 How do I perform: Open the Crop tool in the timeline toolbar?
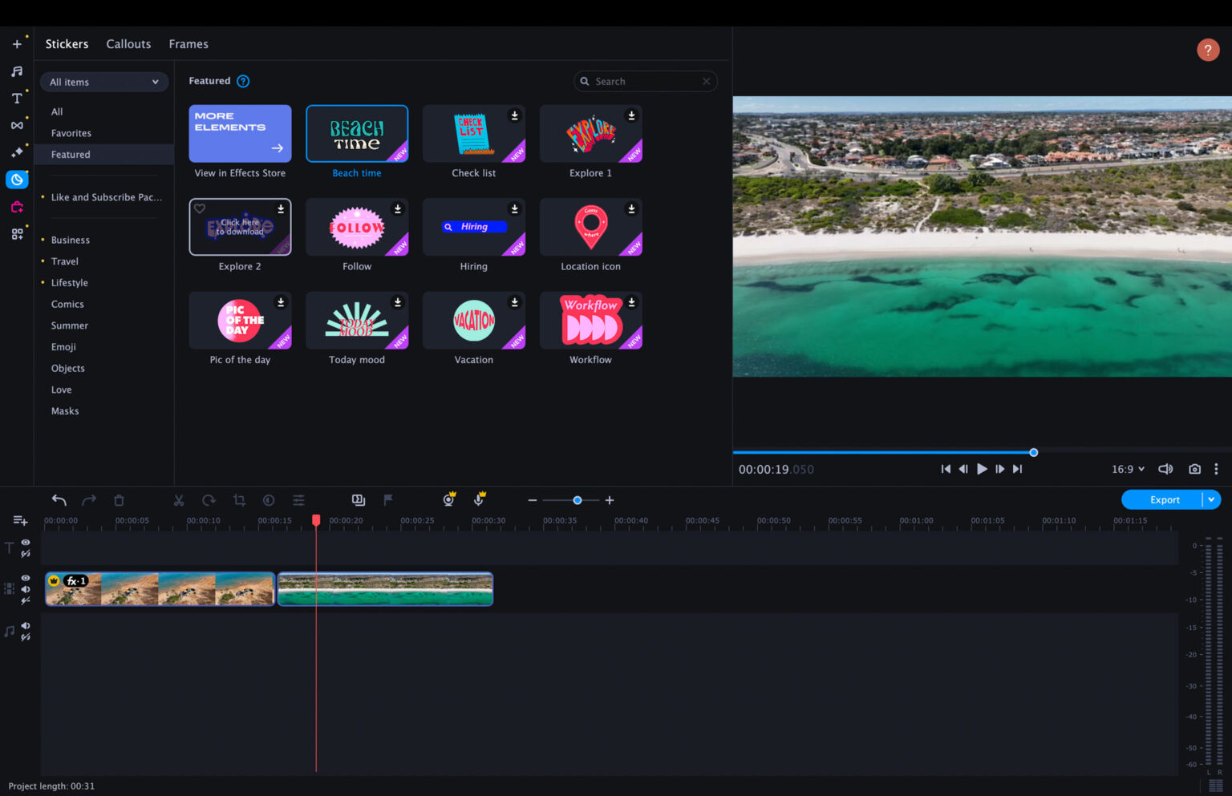pyautogui.click(x=238, y=499)
